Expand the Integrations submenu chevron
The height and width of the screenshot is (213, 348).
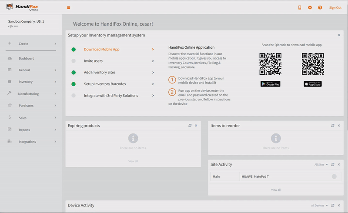pyautogui.click(x=55, y=142)
